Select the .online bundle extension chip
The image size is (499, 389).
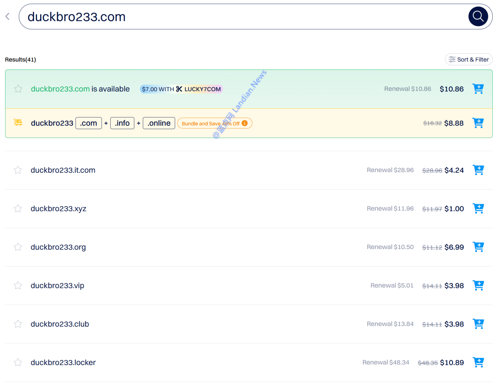159,123
